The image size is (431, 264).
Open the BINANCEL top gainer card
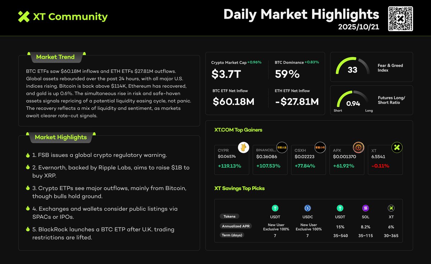[270, 160]
